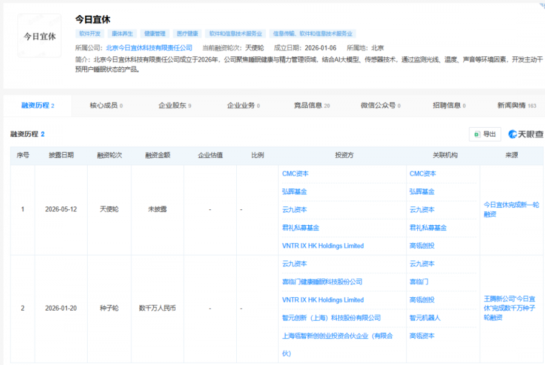Select the 天使轮 round cell in the table
Viewport: 545px width, 365px height.
[109, 210]
